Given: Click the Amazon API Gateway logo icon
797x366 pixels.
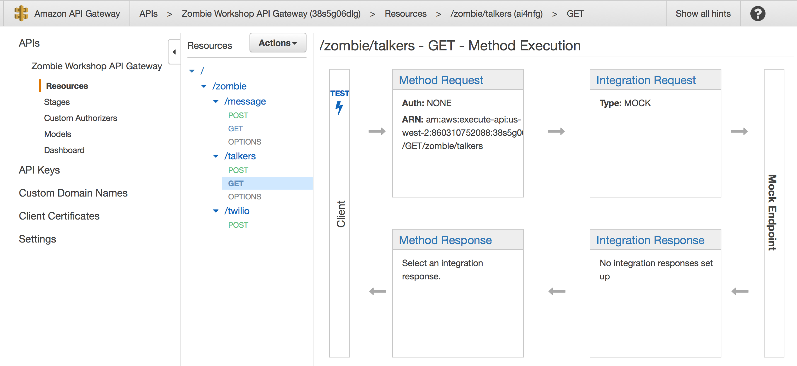Looking at the screenshot, I should pos(20,12).
